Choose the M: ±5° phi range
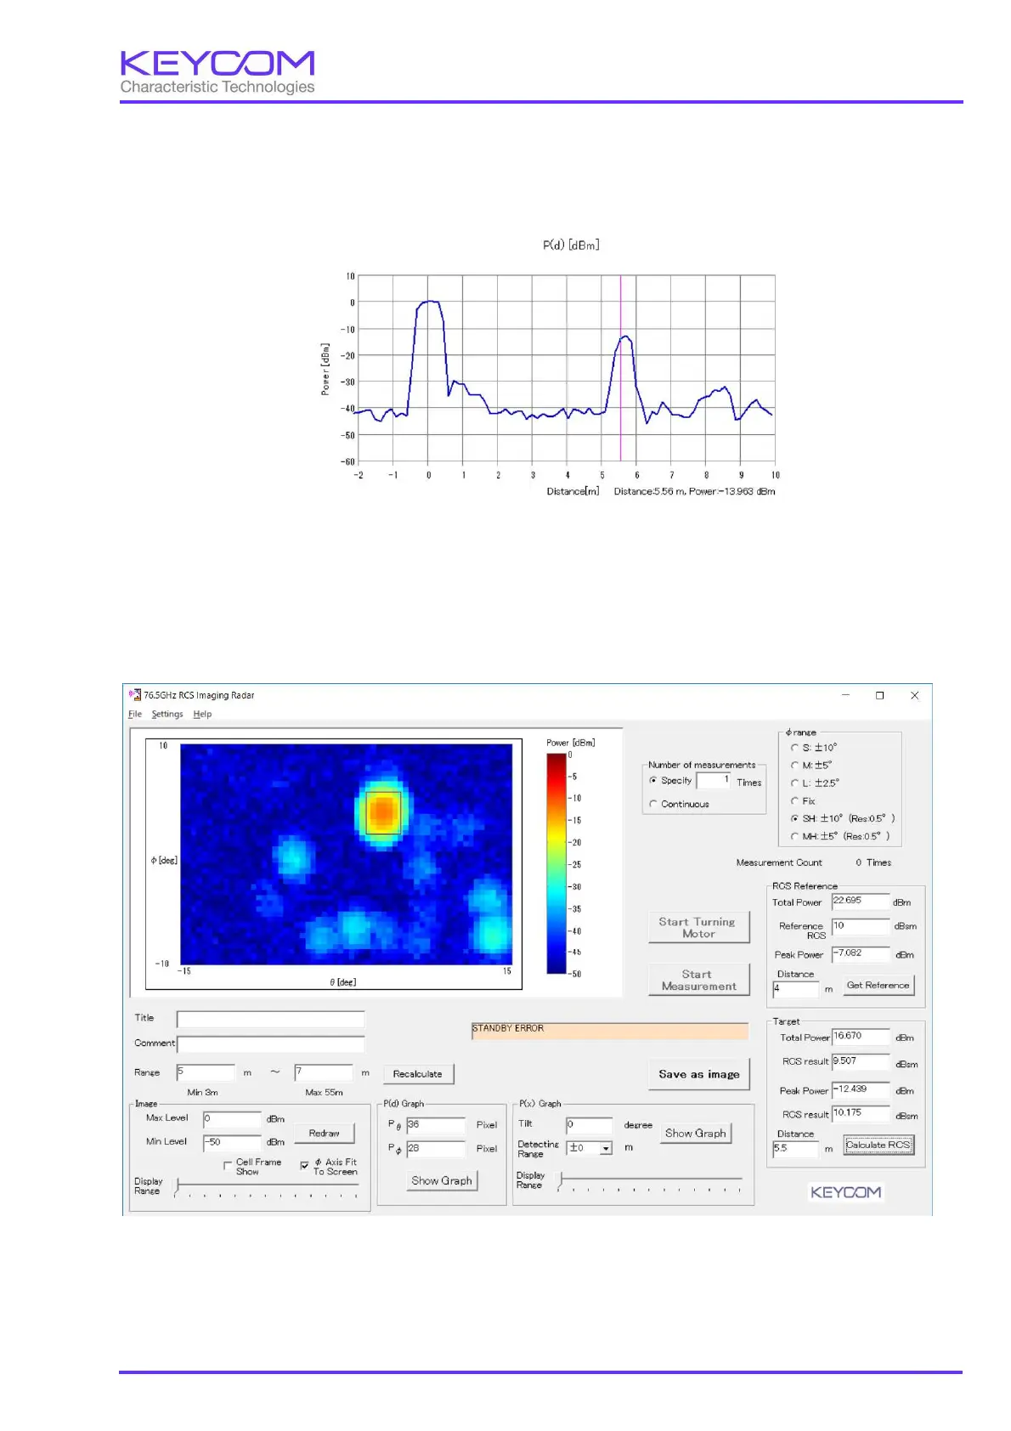Screen dimensions: 1011x1431 (x=794, y=766)
